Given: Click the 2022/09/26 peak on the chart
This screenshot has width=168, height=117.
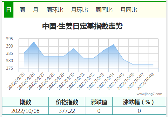Looking at the screenshot, I should tap(34, 42).
